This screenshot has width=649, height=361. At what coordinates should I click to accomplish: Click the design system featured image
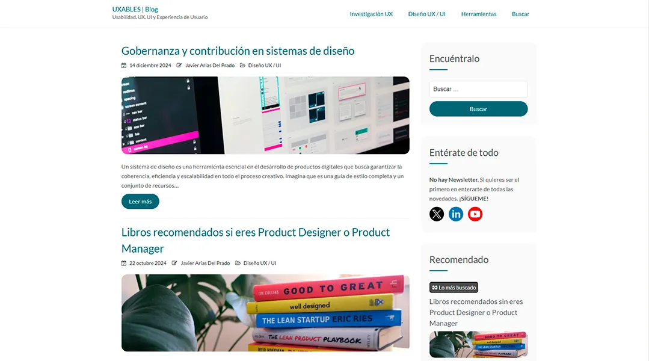coord(265,115)
